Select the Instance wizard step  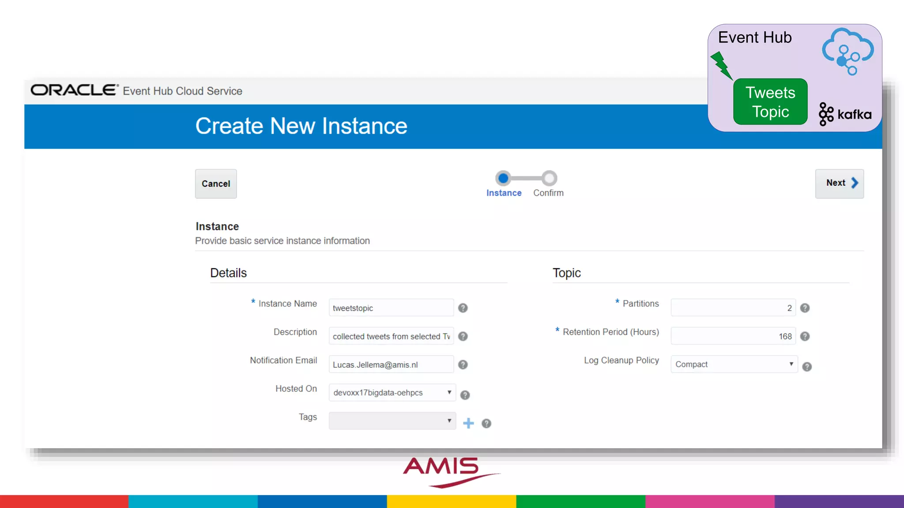503,179
